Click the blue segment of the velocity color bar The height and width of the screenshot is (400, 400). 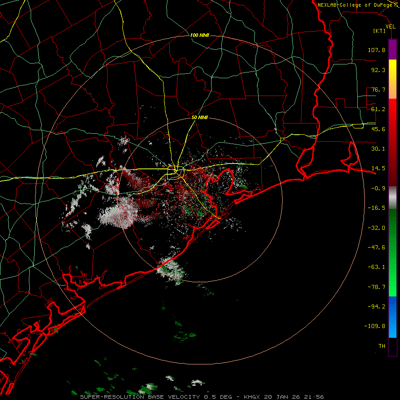pyautogui.click(x=392, y=317)
